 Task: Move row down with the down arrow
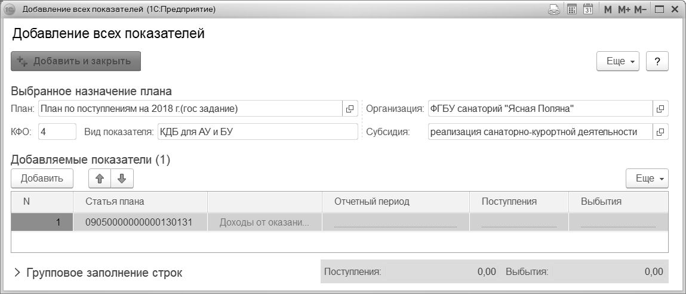(x=122, y=178)
